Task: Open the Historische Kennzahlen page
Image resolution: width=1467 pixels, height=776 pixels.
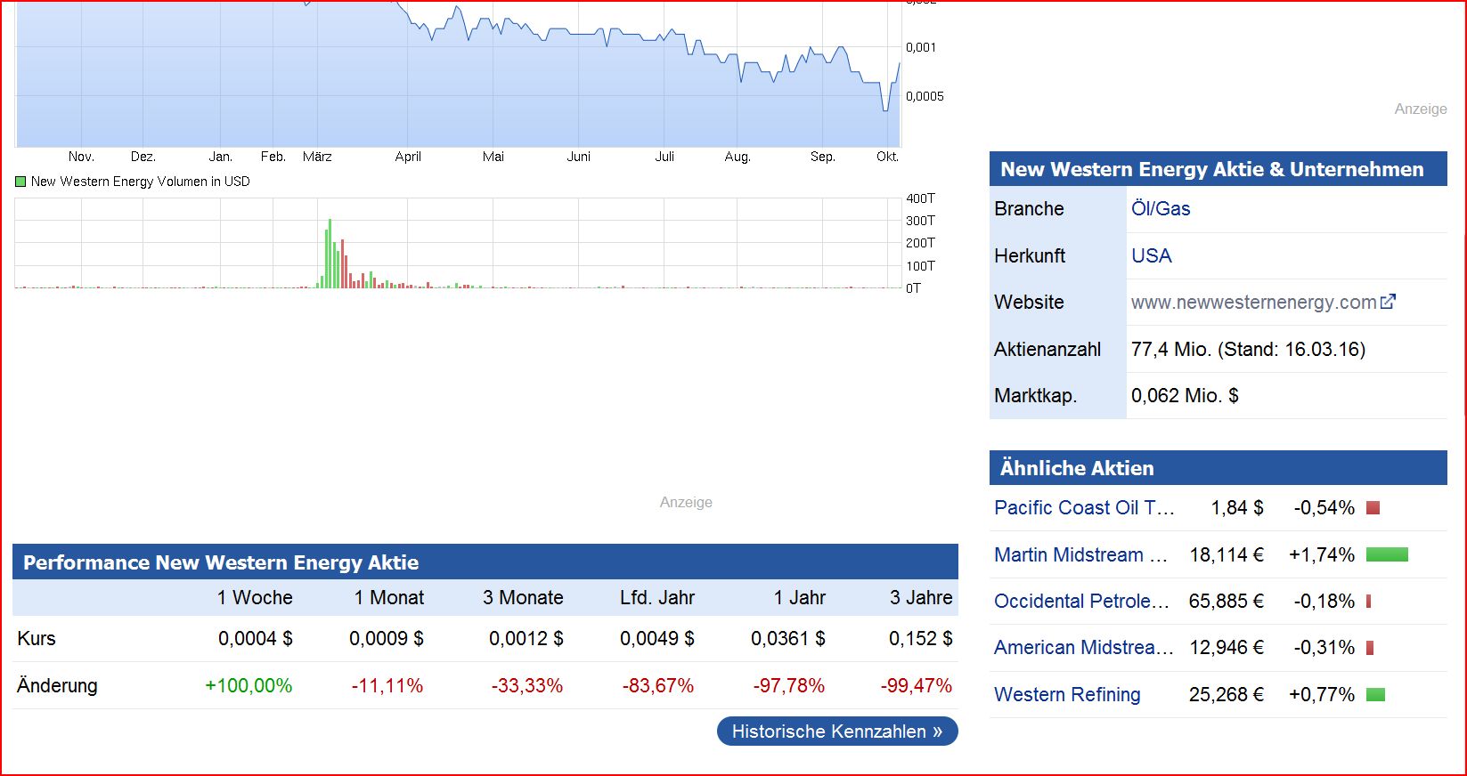Action: click(836, 732)
